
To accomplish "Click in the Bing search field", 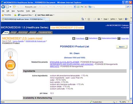I will 108,7.
